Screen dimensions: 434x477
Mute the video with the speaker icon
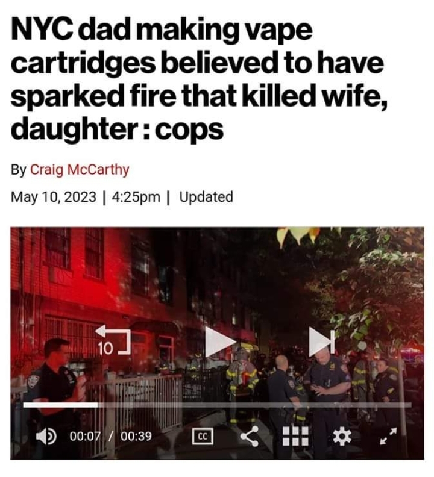click(46, 436)
